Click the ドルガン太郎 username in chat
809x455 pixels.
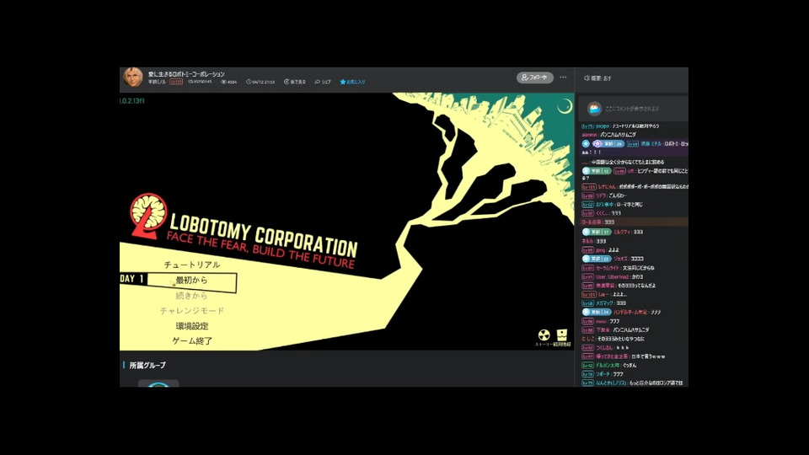608,365
